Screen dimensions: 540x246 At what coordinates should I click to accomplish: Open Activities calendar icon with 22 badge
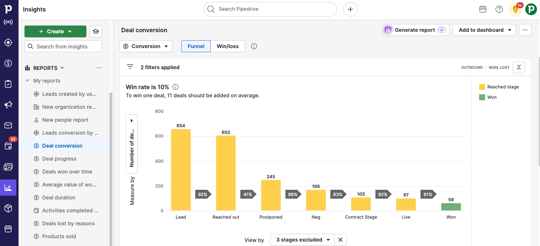coord(8,146)
